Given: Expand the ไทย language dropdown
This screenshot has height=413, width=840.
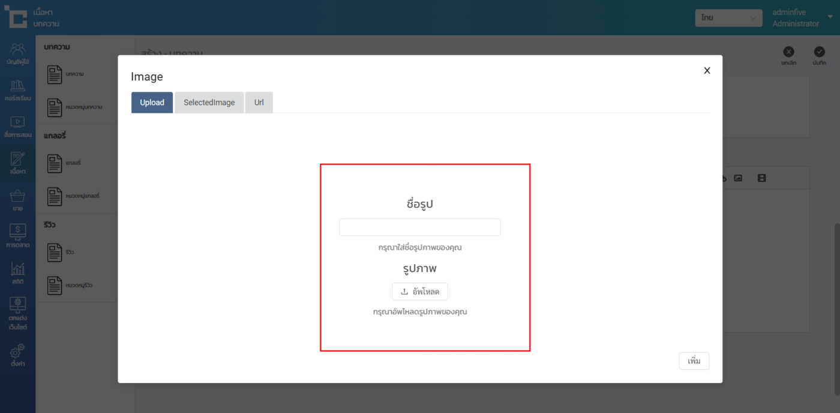Looking at the screenshot, I should (728, 18).
